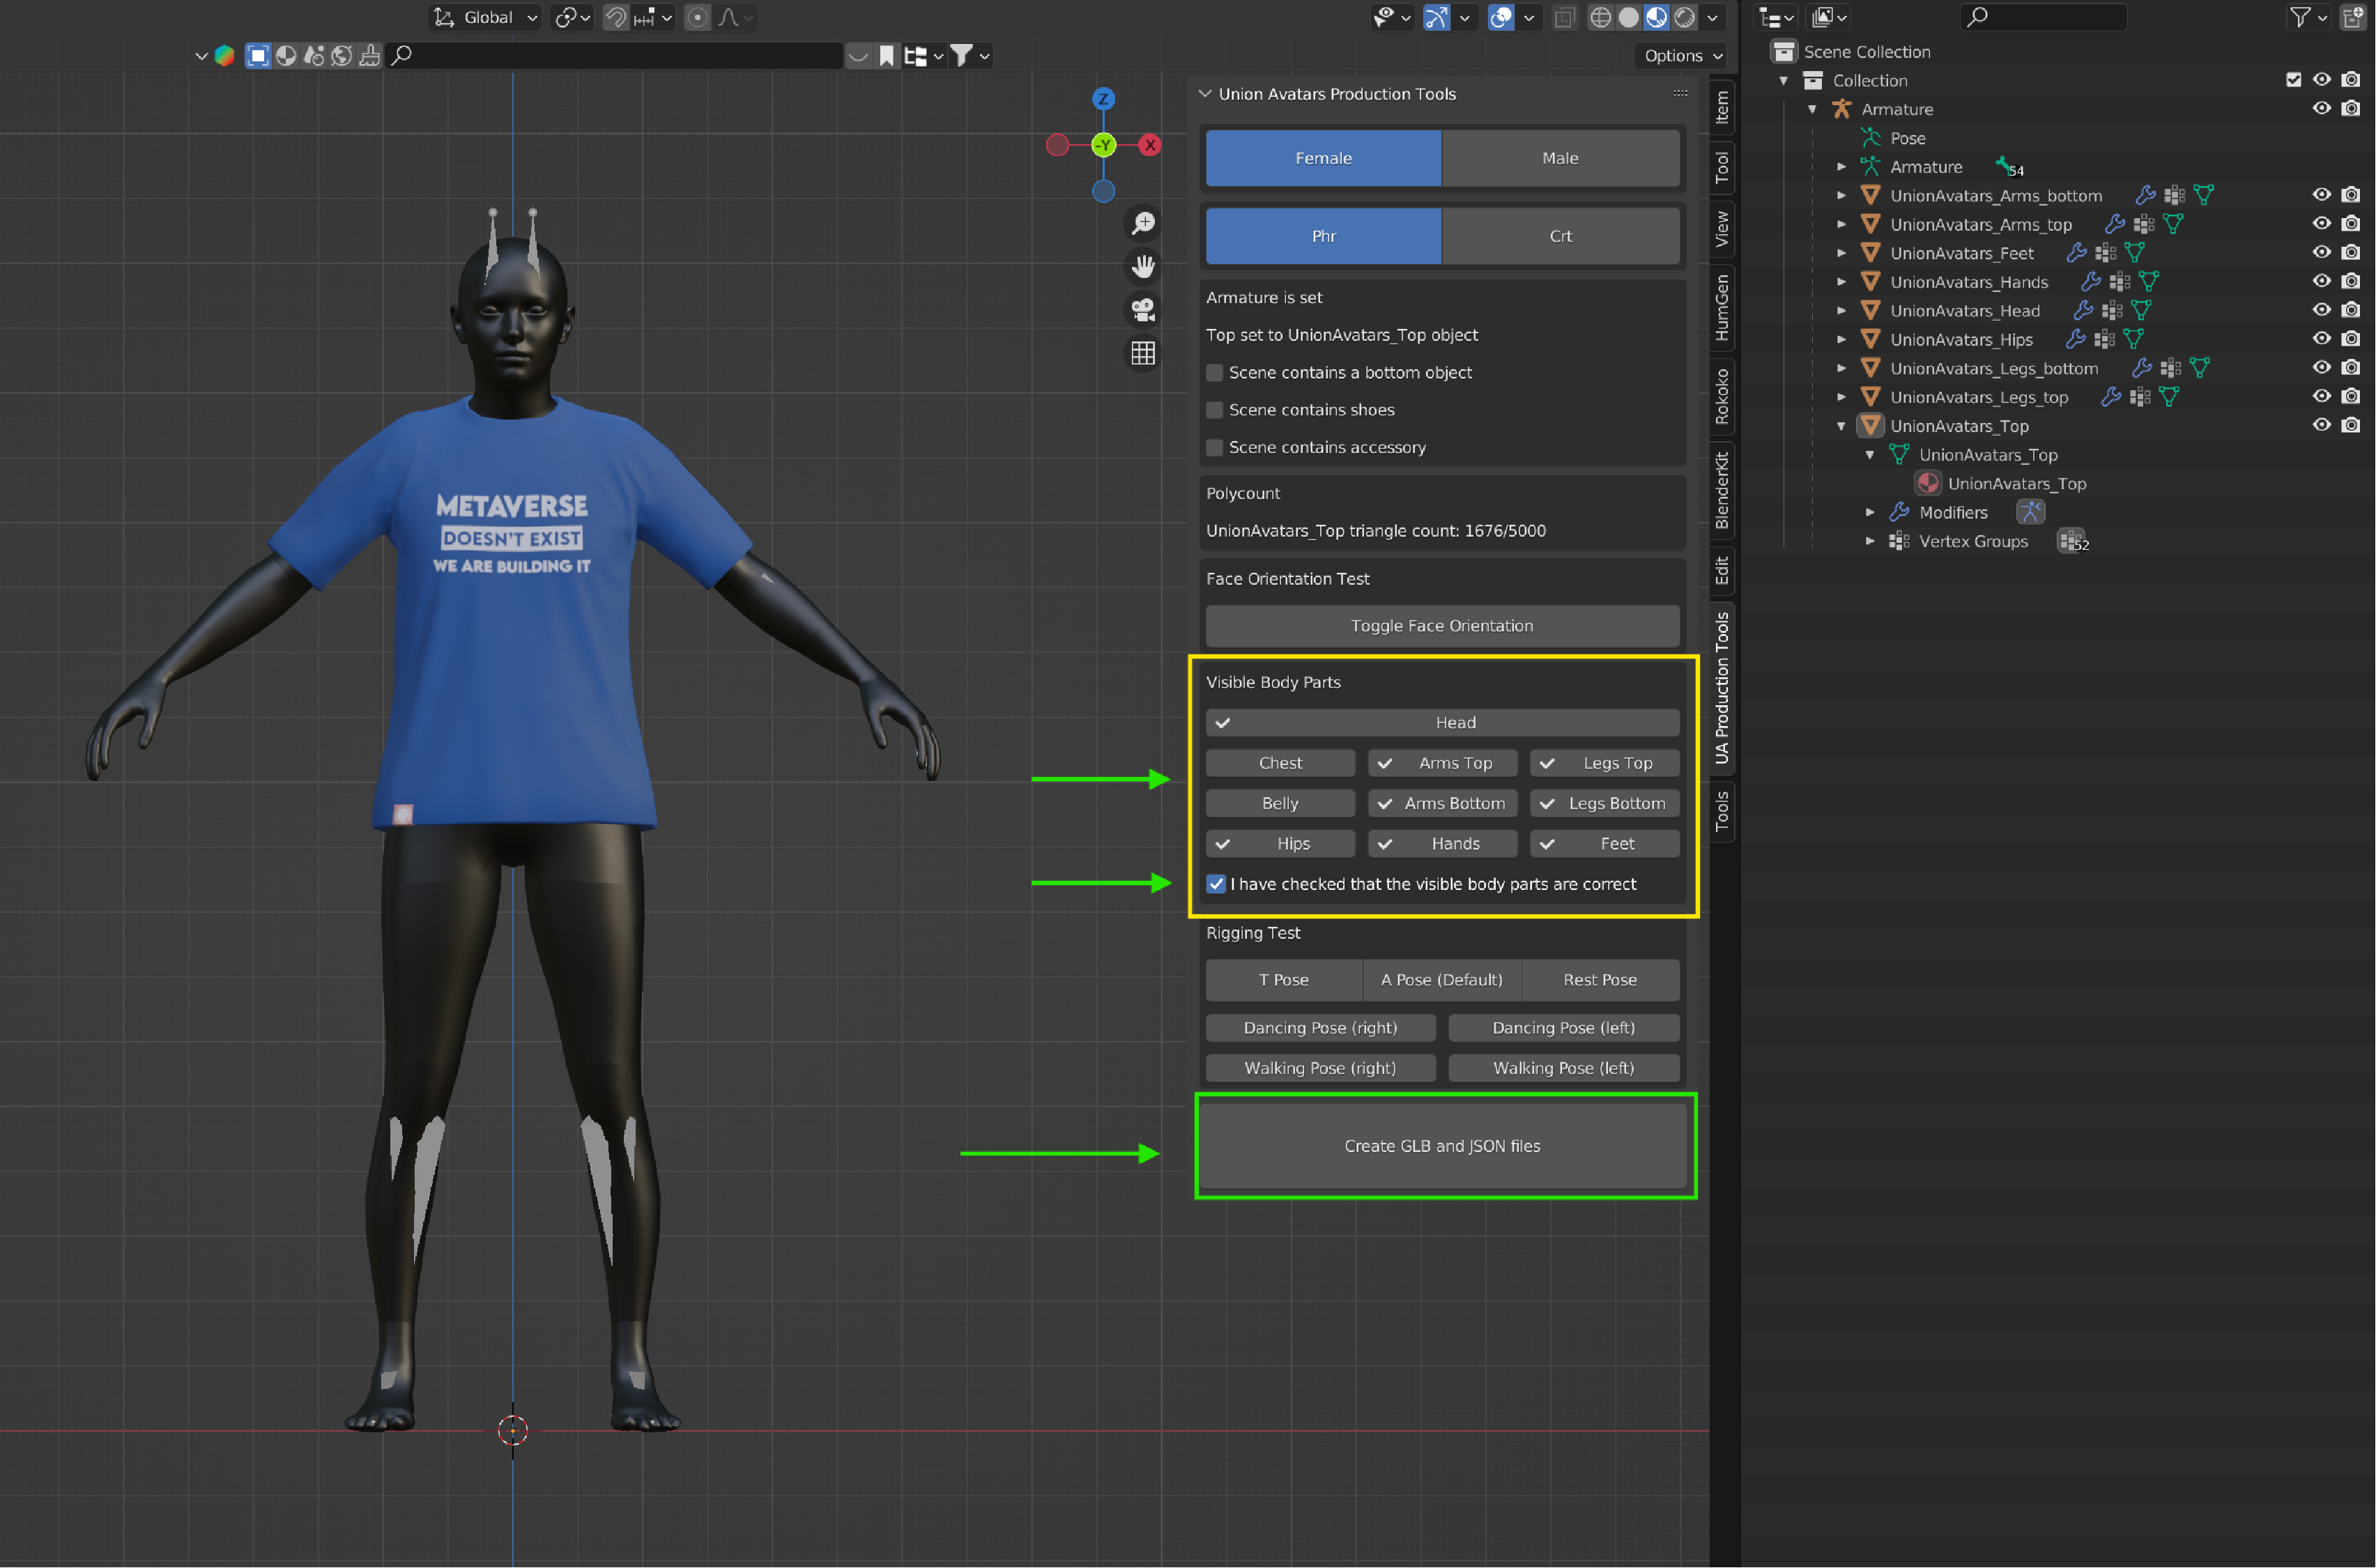The width and height of the screenshot is (2376, 1568).
Task: Select Male body type button
Action: (1560, 158)
